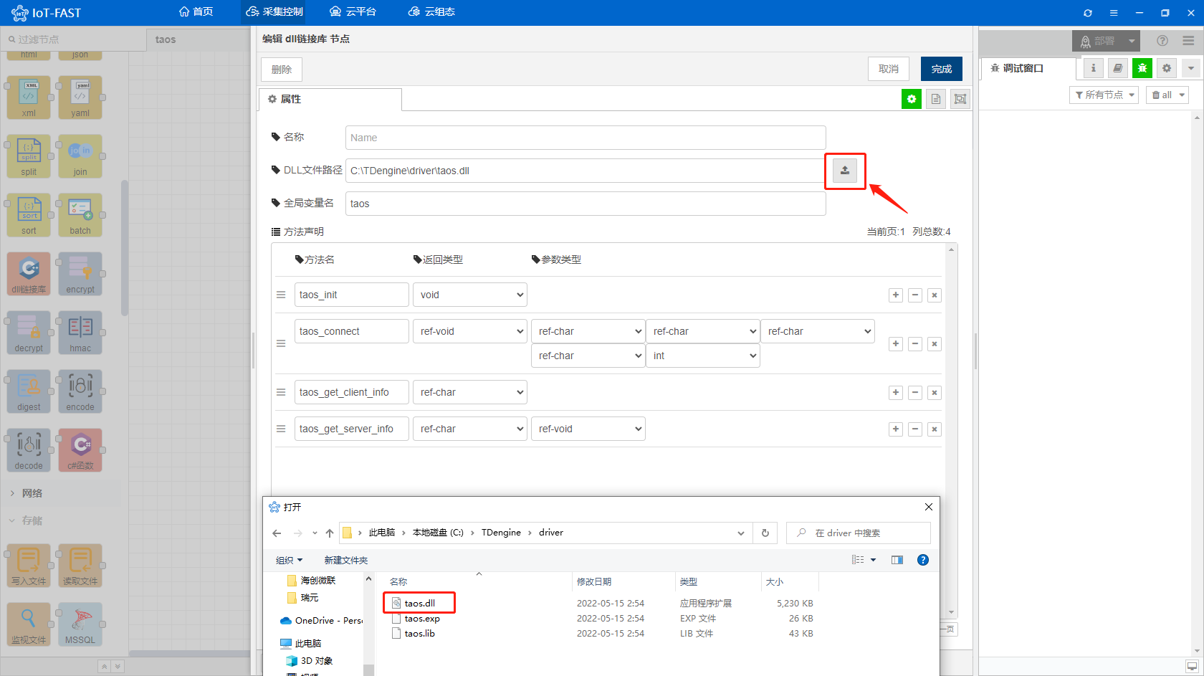Select the 属性 tab

point(330,99)
